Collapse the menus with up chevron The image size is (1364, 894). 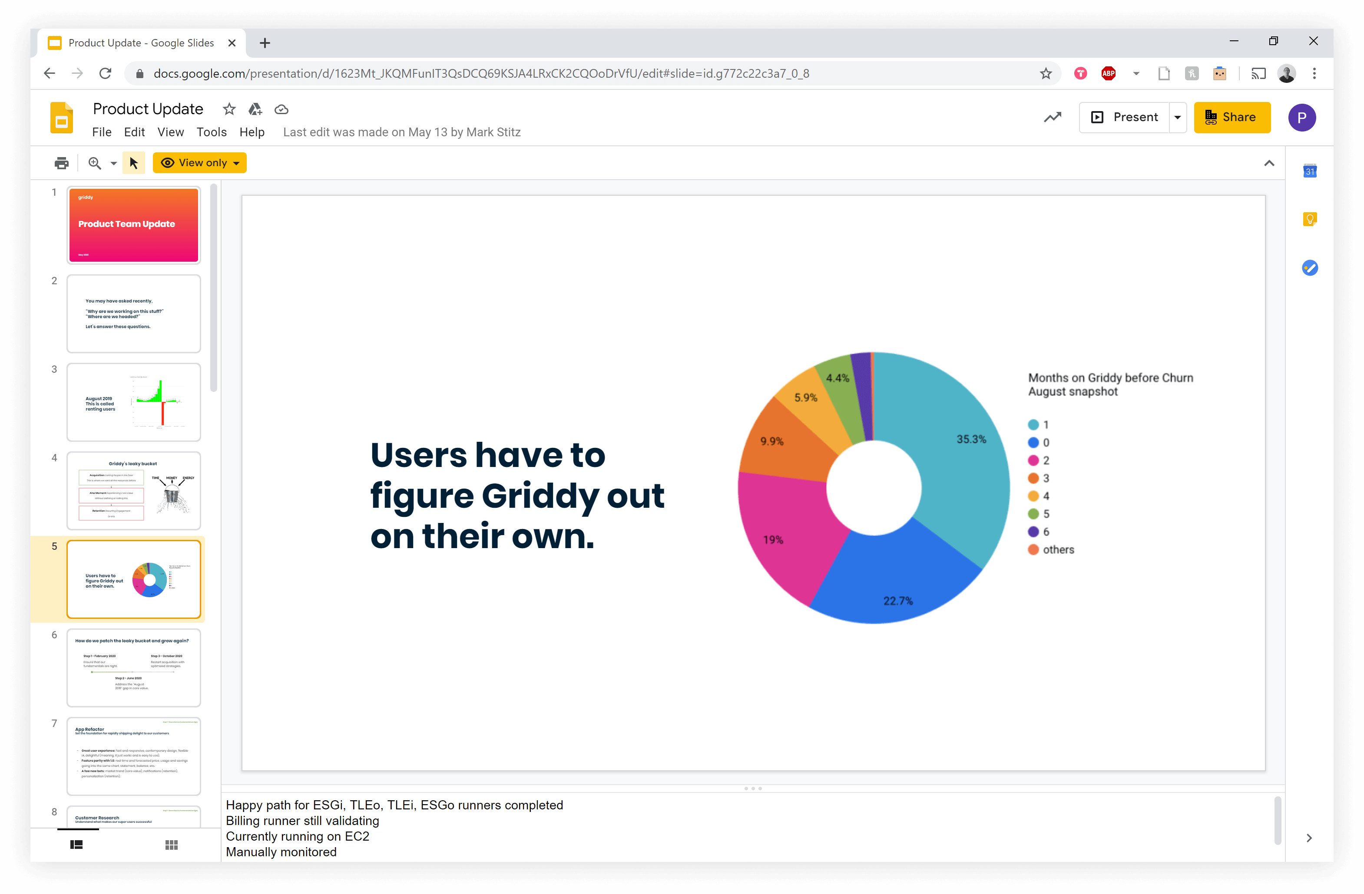point(1269,163)
